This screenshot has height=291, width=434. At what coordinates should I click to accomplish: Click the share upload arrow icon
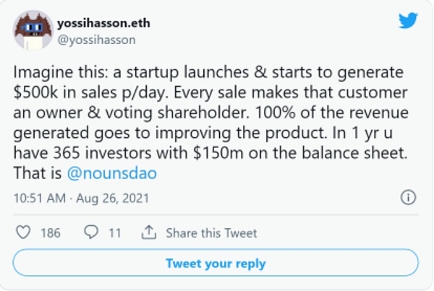(x=149, y=232)
